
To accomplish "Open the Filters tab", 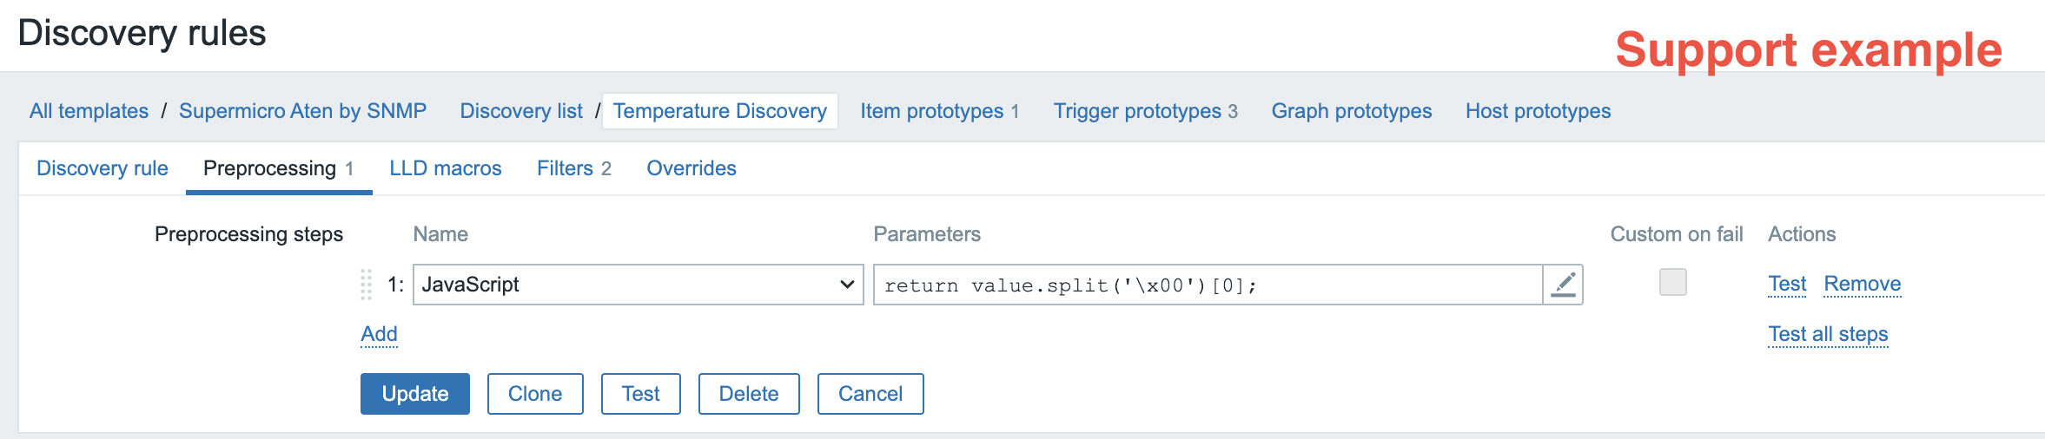I will click(x=574, y=168).
